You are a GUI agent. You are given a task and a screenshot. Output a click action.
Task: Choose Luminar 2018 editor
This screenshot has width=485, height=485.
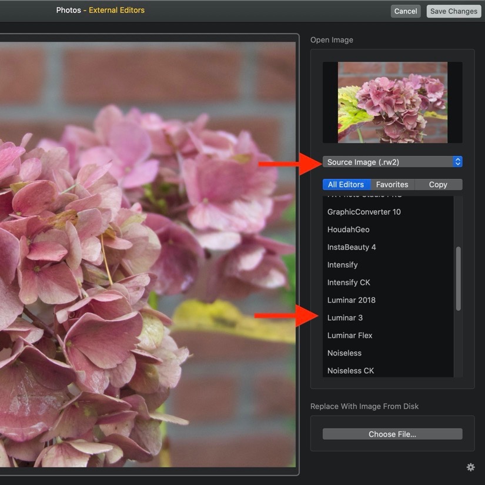point(351,300)
